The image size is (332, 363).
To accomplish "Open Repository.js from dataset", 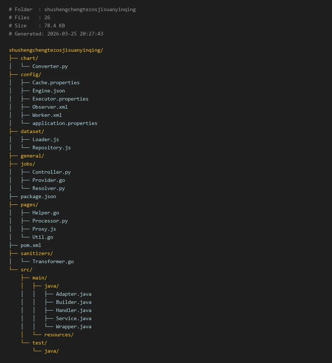I will (x=51, y=147).
